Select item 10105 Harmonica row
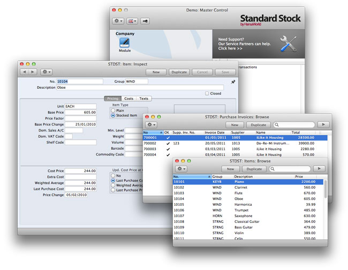Screen dimensions: 348x270 248,204
